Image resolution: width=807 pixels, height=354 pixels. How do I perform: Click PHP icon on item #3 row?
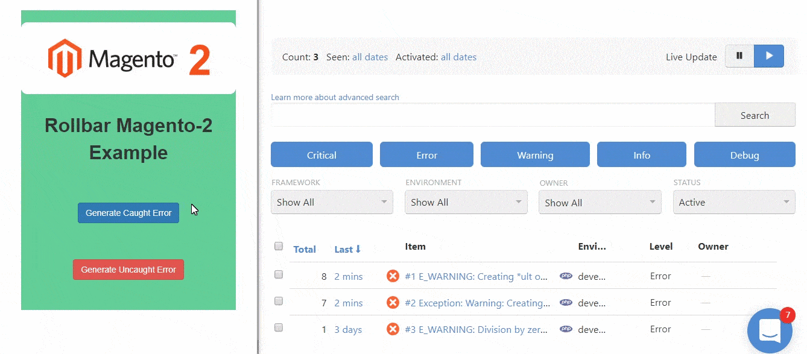click(566, 329)
